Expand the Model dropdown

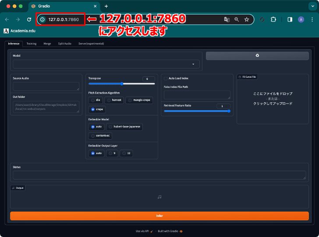tap(106, 64)
